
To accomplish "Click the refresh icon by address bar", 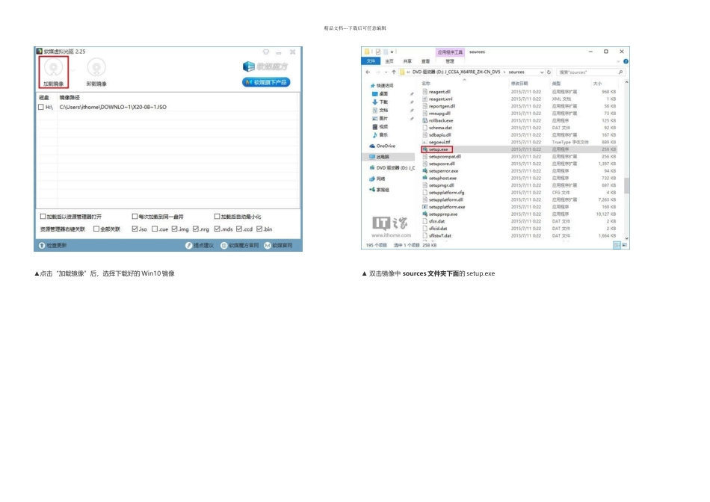I will point(549,72).
